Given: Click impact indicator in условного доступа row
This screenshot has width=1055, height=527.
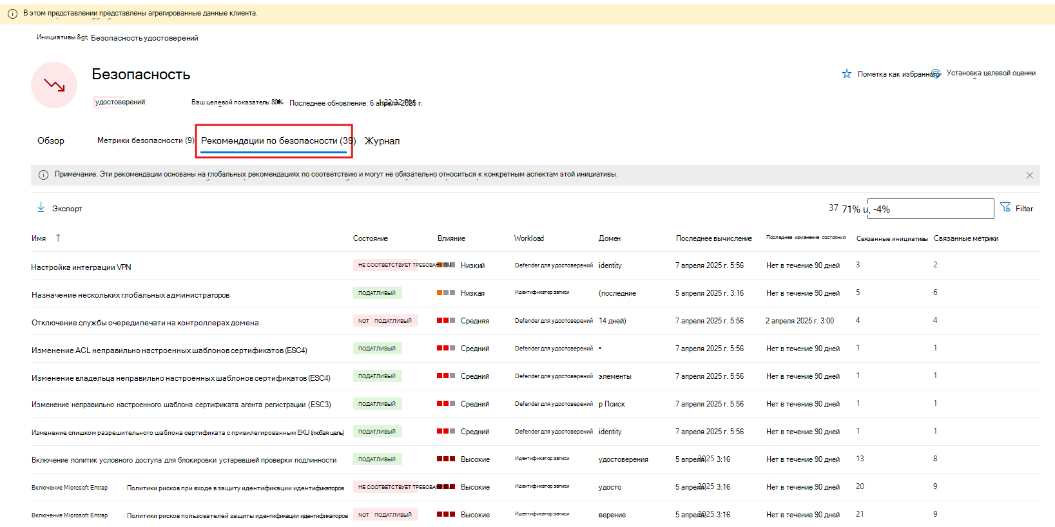Looking at the screenshot, I should tap(446, 459).
